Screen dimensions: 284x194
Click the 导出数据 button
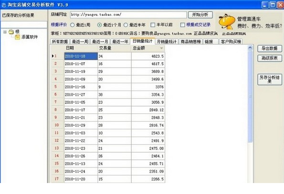coord(270,49)
